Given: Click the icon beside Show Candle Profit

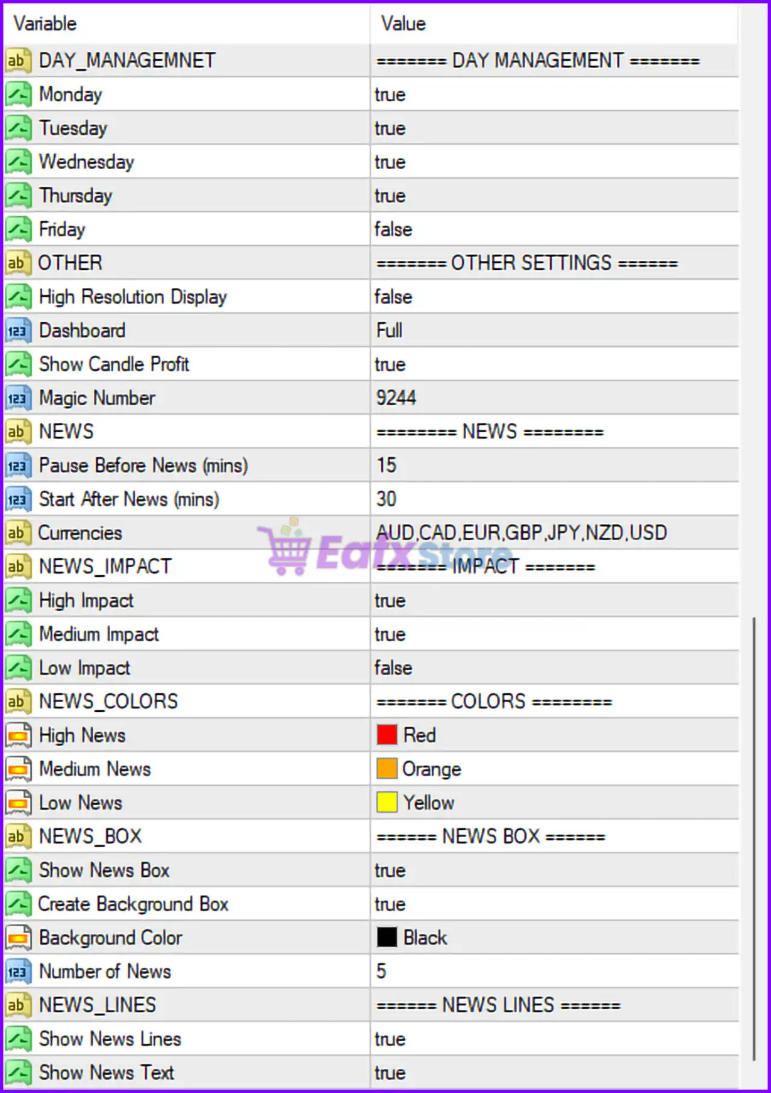Looking at the screenshot, I should point(18,364).
